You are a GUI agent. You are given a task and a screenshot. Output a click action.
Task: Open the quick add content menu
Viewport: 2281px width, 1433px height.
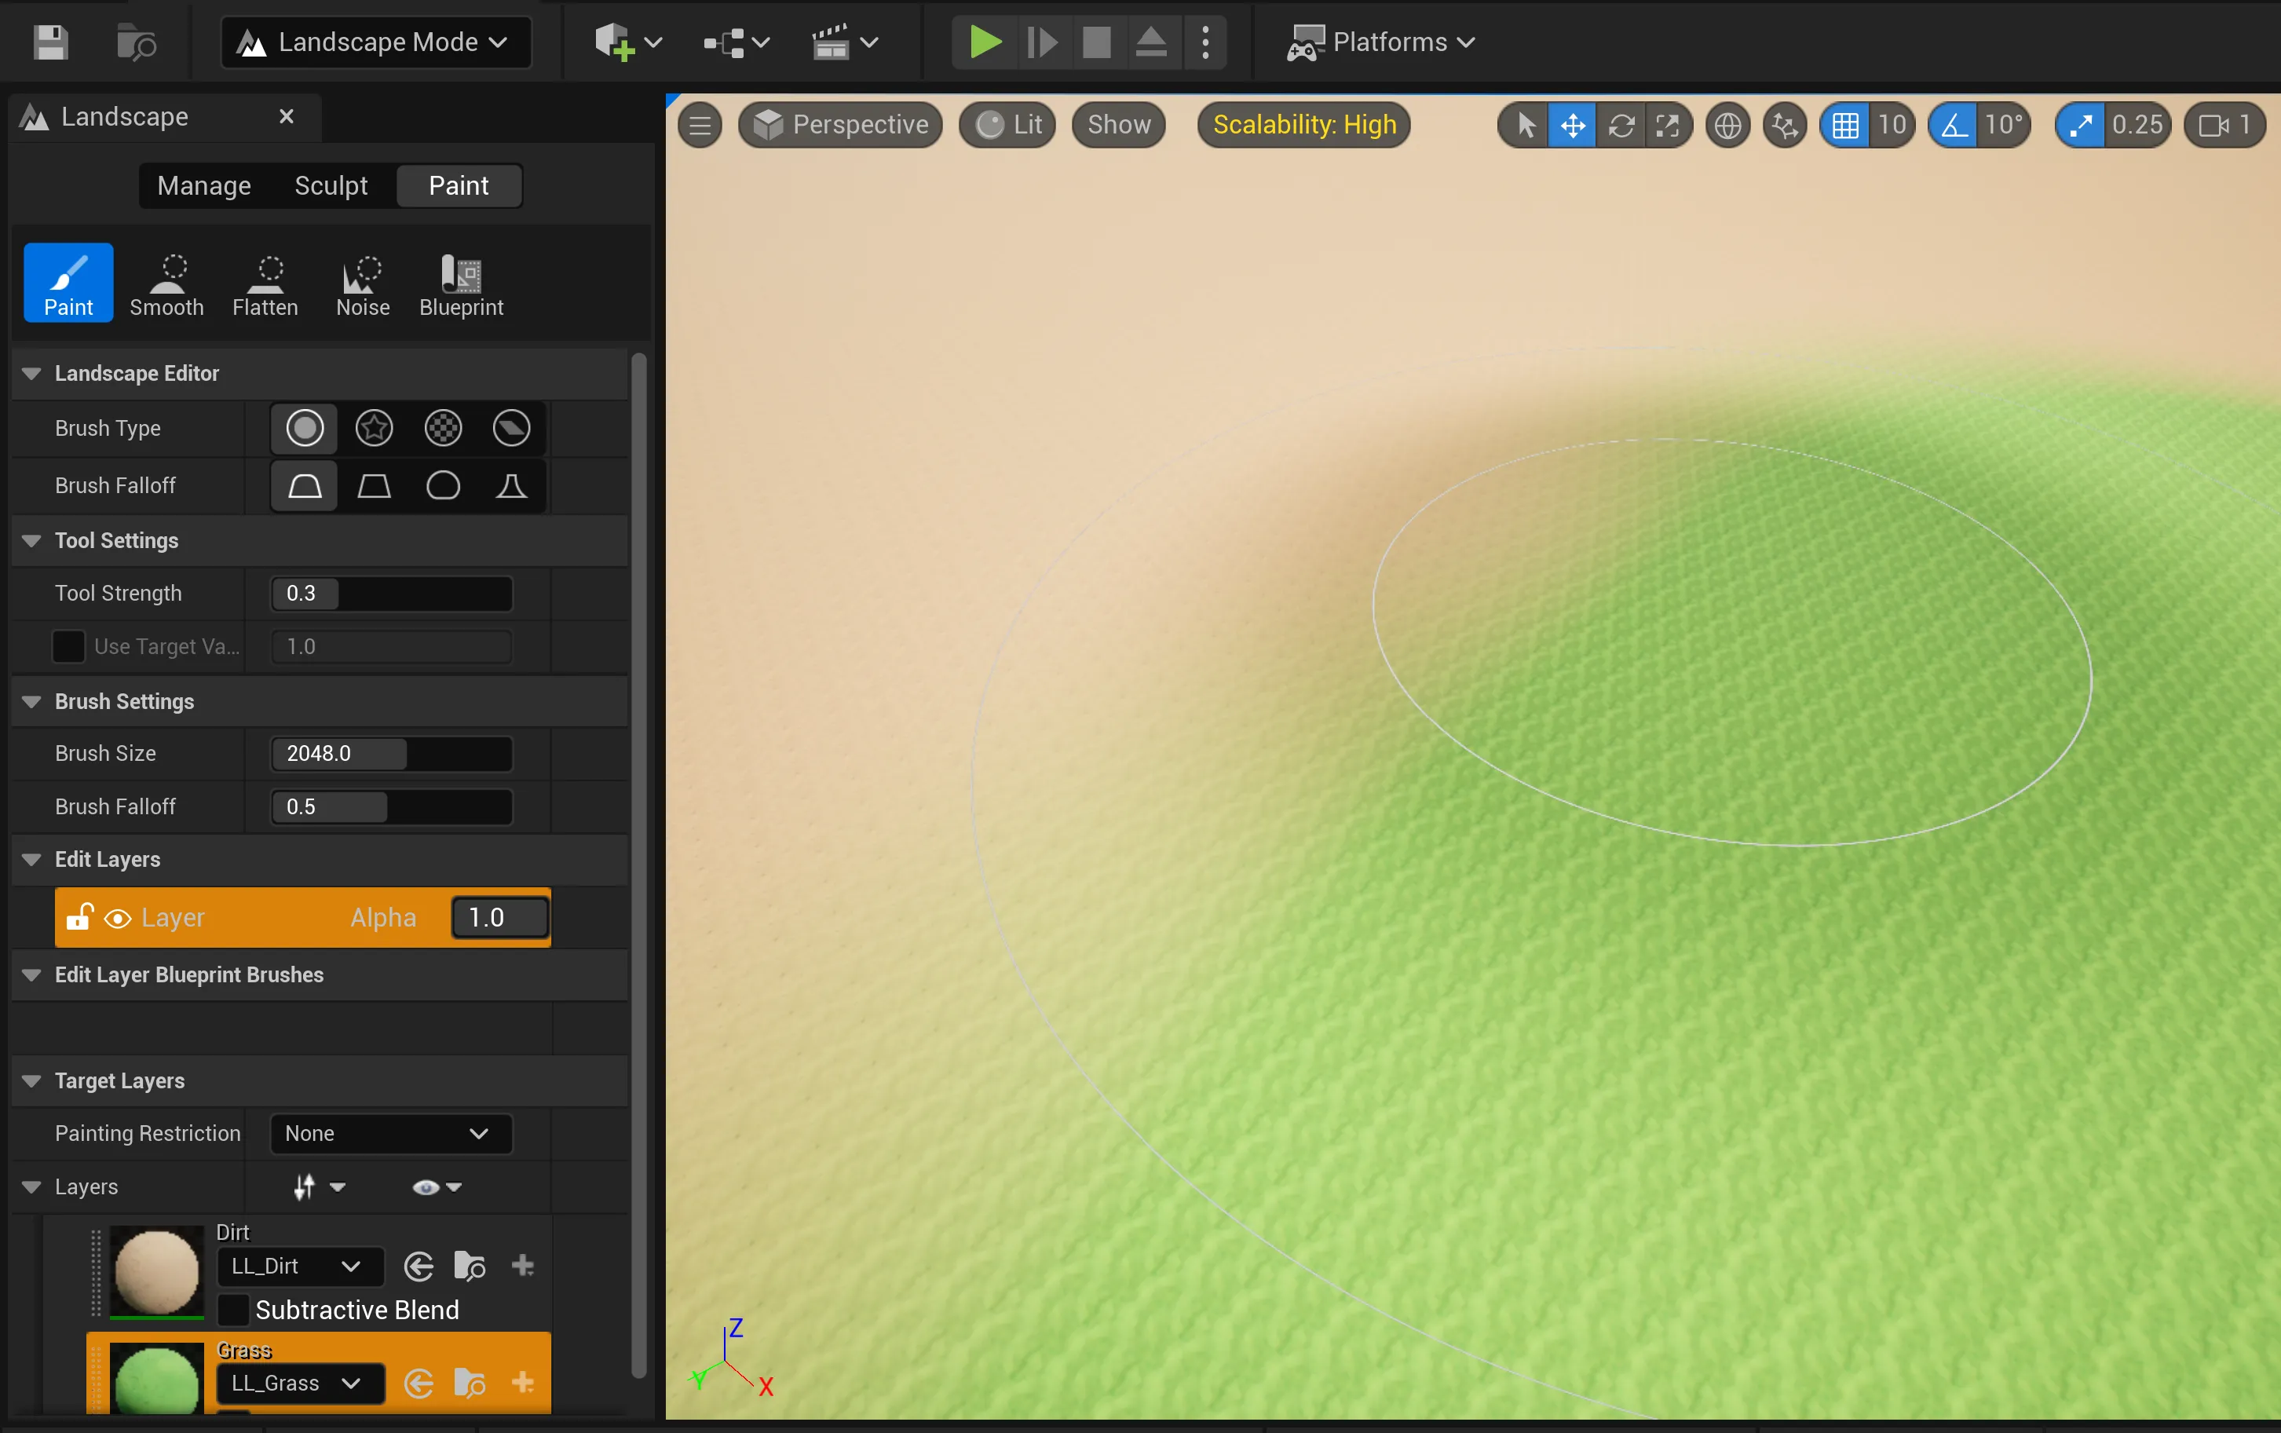628,42
